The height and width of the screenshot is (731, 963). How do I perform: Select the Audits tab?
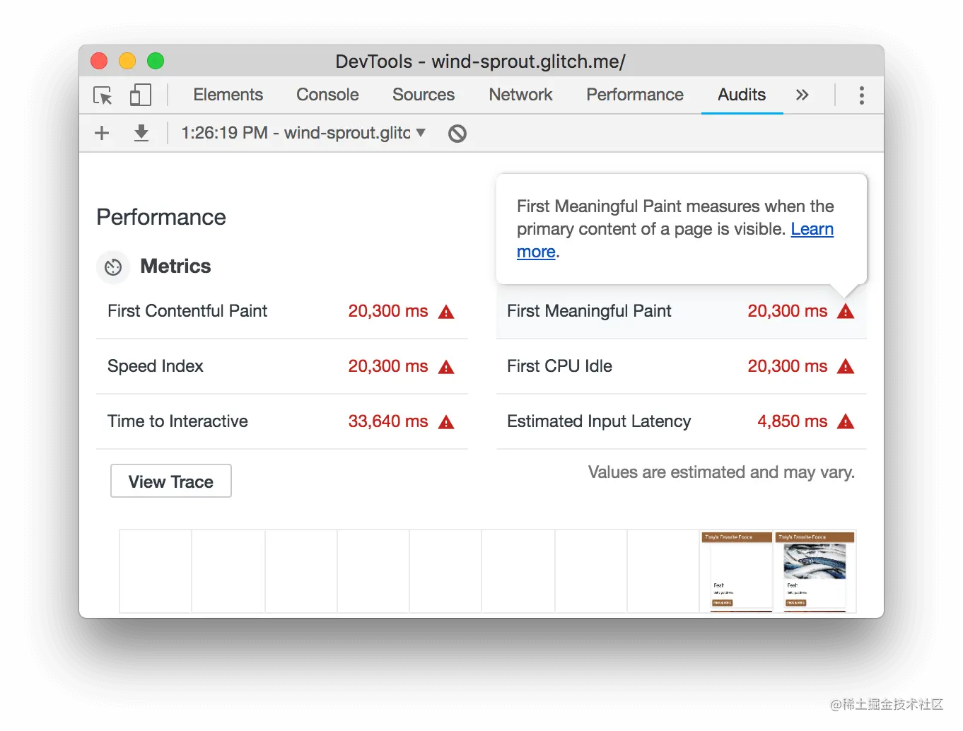point(742,95)
